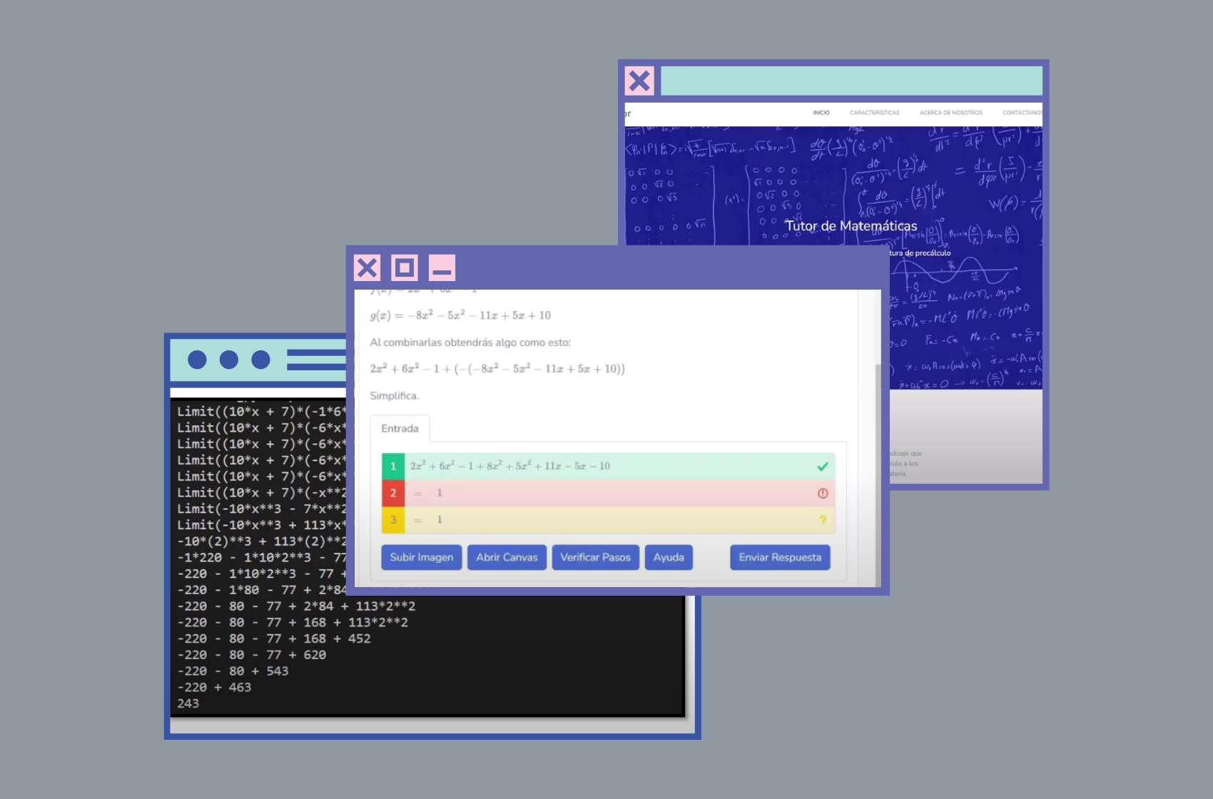
Task: Click the green number 1 step badge
Action: pyautogui.click(x=392, y=467)
